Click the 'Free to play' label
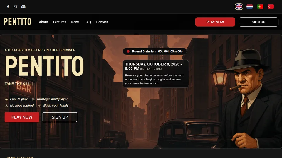Screen dimensions: 282x158 (x=19, y=99)
